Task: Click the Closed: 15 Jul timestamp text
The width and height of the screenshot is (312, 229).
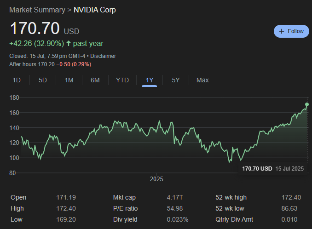Action: click(x=47, y=56)
